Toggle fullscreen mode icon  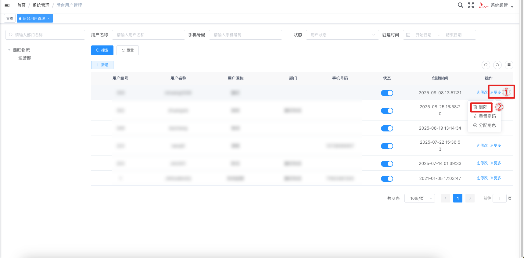471,5
